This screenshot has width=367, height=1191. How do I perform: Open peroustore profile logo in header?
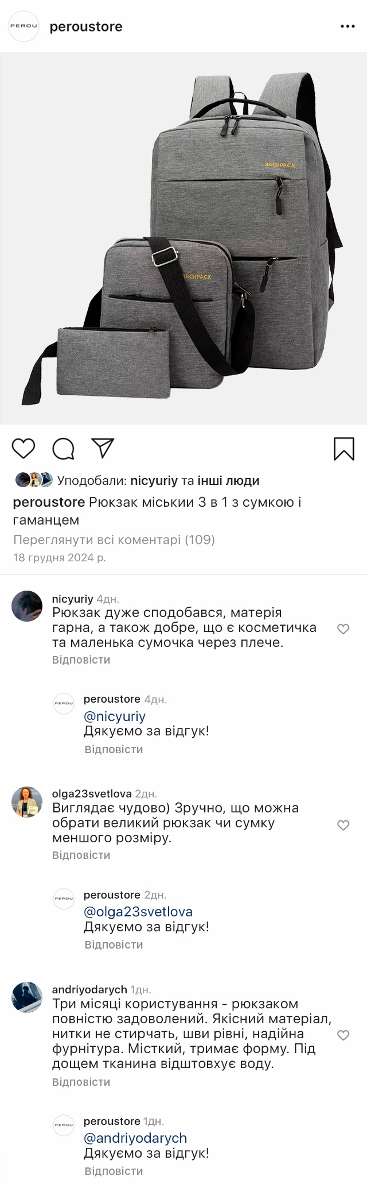(x=24, y=26)
